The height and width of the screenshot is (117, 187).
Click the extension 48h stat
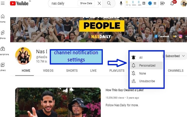click(140, 3)
